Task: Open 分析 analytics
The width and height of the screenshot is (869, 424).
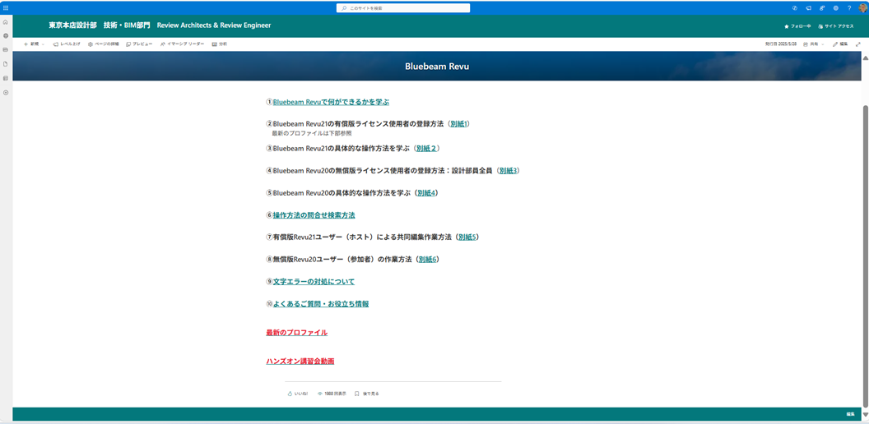Action: (220, 44)
